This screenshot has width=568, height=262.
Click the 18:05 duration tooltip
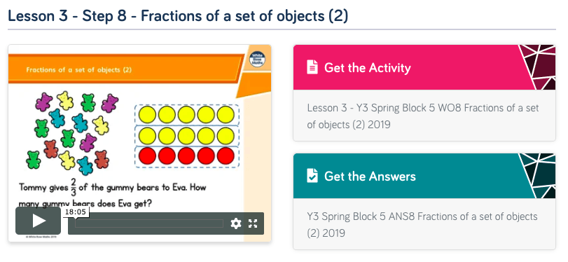[x=76, y=212]
